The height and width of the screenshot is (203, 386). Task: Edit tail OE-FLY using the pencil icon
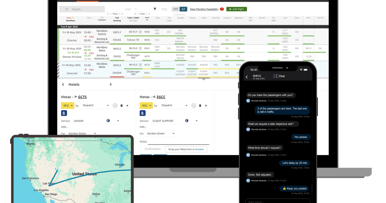(140, 32)
